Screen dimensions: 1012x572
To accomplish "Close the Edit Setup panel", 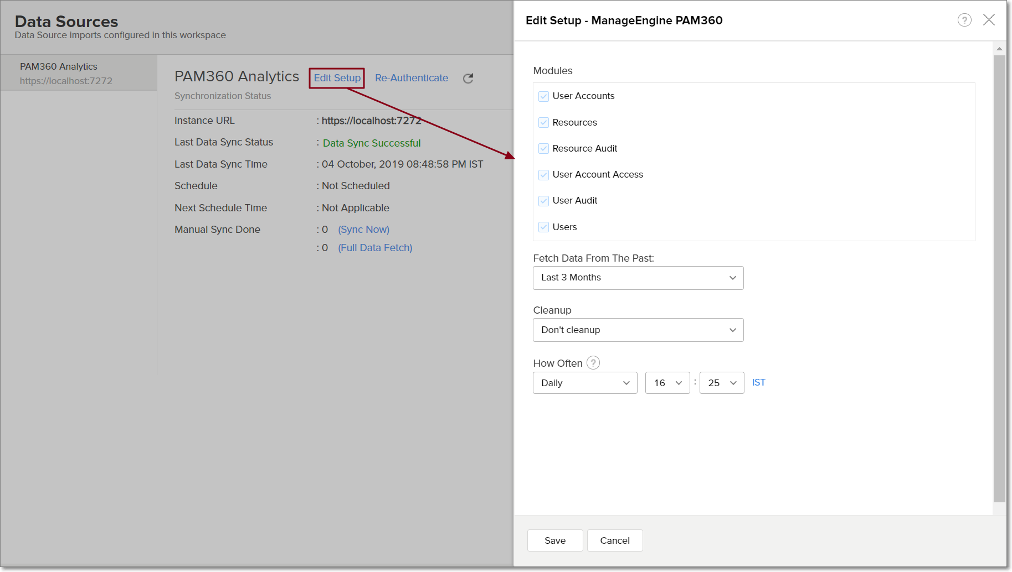I will tap(989, 20).
